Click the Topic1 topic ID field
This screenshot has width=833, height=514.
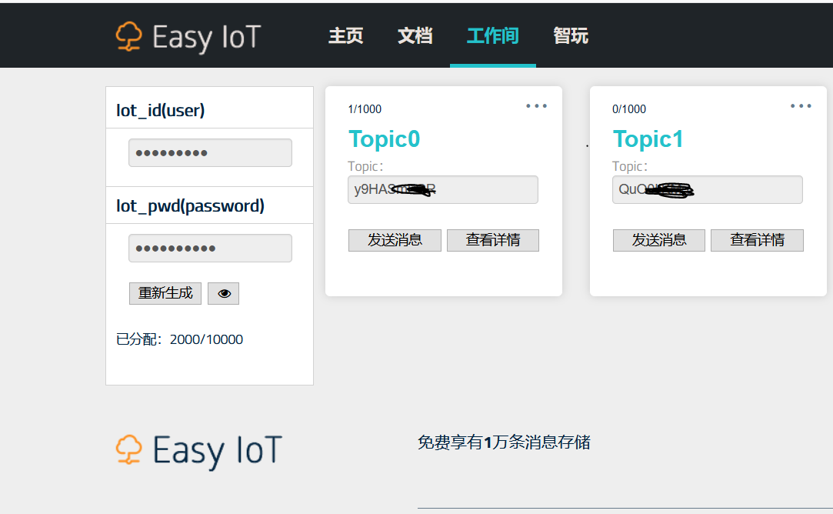pos(707,190)
